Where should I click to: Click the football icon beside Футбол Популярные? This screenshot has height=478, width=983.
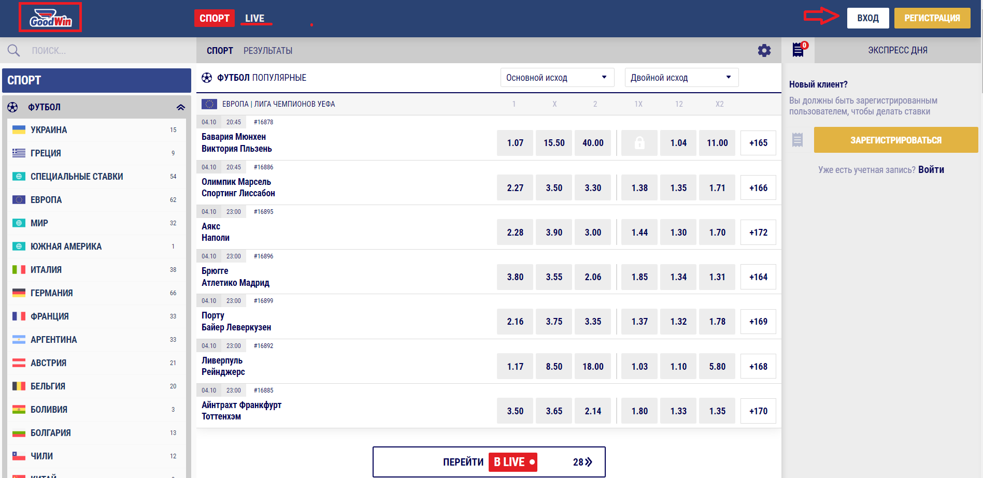coord(207,78)
